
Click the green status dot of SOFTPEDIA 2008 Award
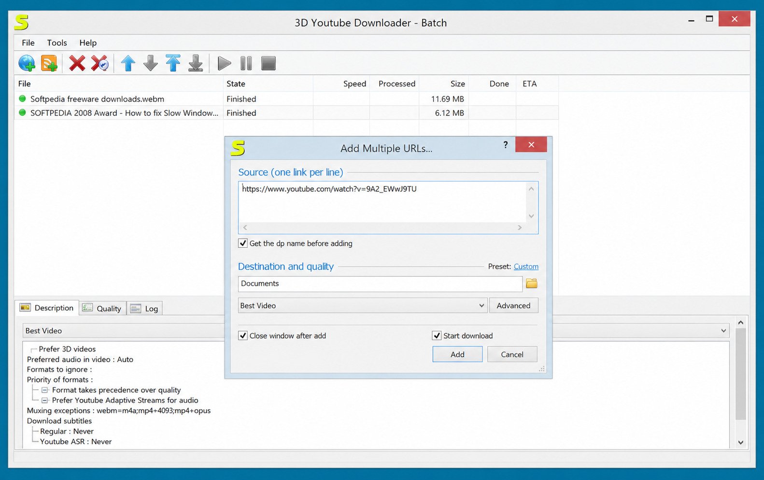click(22, 113)
